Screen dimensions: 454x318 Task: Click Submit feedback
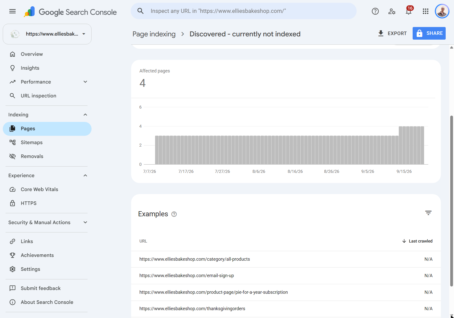47,288
